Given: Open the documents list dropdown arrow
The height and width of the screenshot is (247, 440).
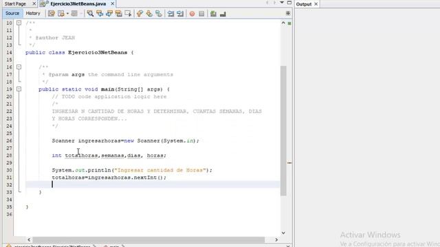Looking at the screenshot, I should (x=282, y=3).
